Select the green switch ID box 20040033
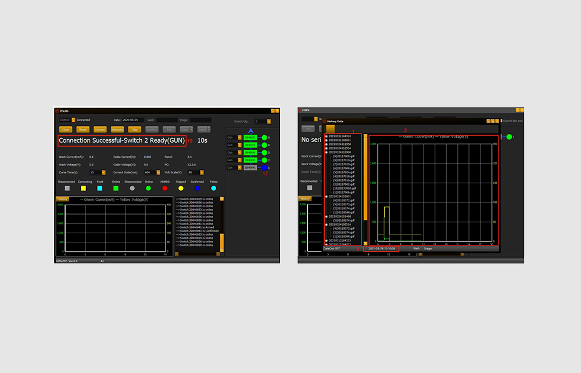The width and height of the screenshot is (581, 373). [250, 137]
